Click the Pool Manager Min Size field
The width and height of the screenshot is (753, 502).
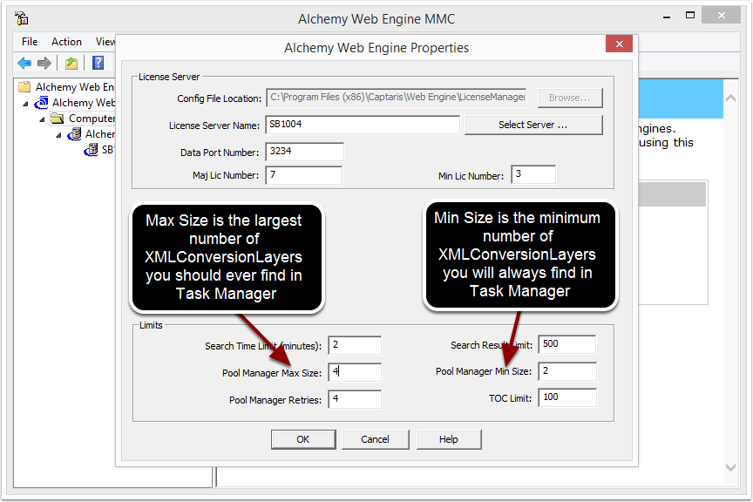tap(567, 371)
